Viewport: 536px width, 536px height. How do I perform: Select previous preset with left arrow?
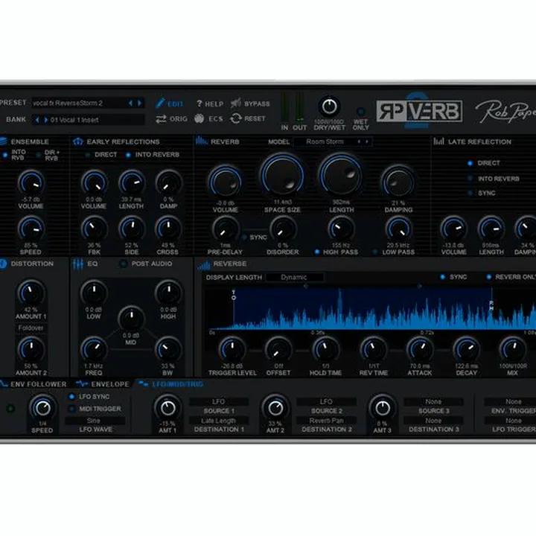point(130,103)
